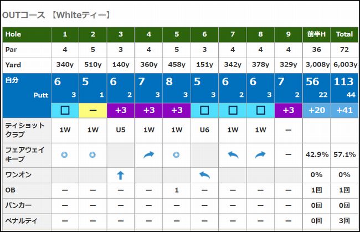Click the fairway keep circle icon for hole 1
Viewport: 360px width, 232px height.
[65, 155]
